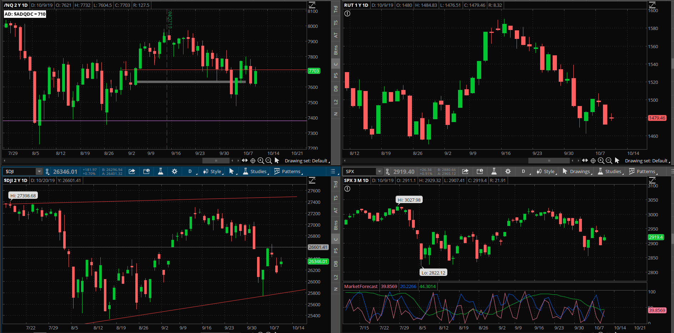The height and width of the screenshot is (333, 674).
Task: Click price-axis scale icon on $DJI chart
Action: tap(312, 180)
